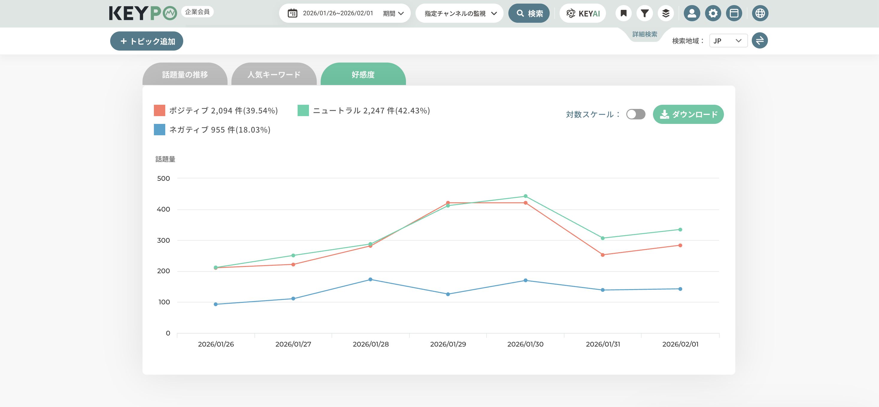Open 指定チャンネルの監視 dropdown
Viewport: 879px width, 407px height.
[459, 13]
